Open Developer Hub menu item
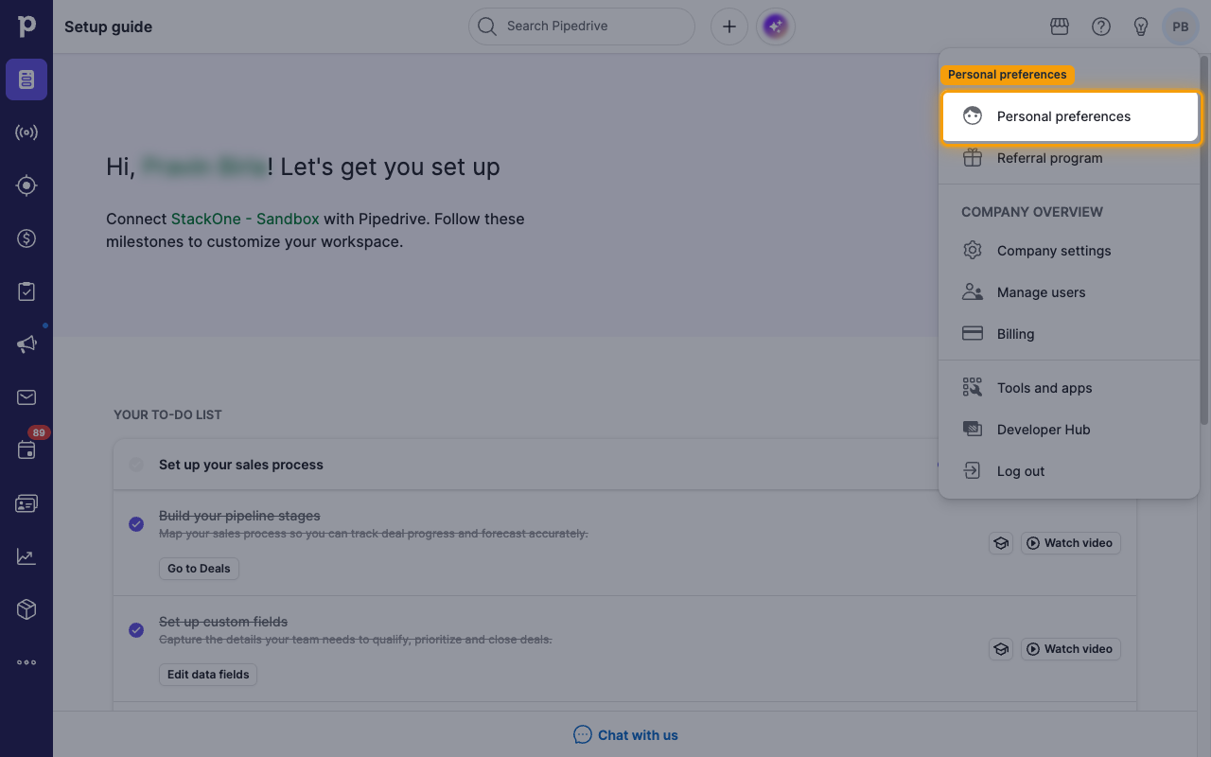The height and width of the screenshot is (757, 1211). 1070,430
